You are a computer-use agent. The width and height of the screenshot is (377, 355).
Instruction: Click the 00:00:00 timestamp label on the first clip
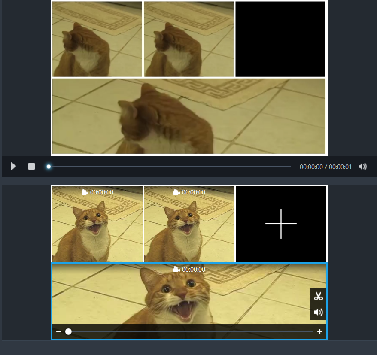click(101, 192)
